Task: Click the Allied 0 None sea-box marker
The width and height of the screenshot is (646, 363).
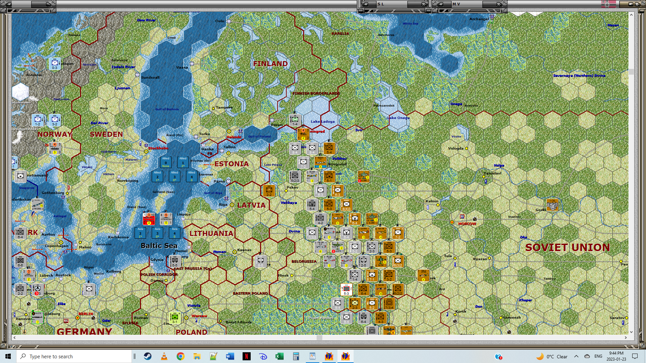Action: click(x=166, y=162)
